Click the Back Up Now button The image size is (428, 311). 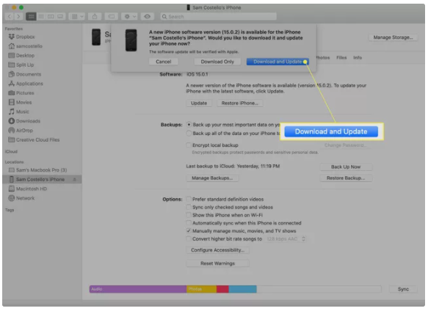346,167
